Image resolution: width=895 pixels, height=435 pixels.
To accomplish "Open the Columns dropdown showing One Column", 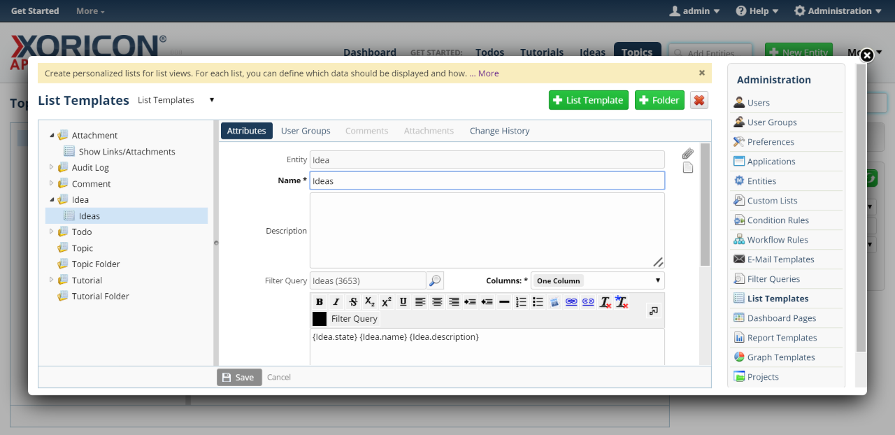I will pyautogui.click(x=597, y=280).
